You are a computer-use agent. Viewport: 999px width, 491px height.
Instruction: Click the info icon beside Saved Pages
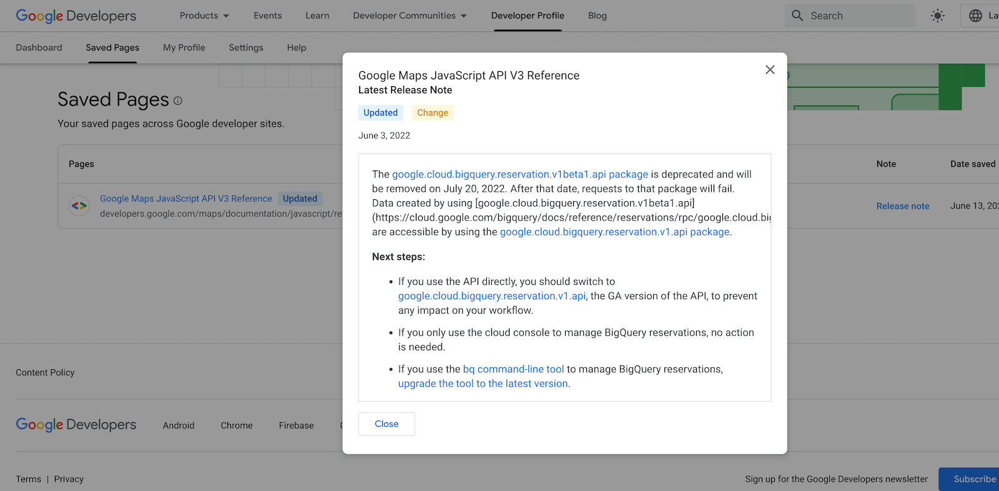pyautogui.click(x=178, y=101)
